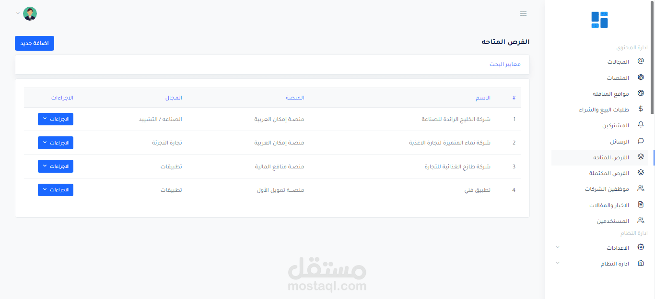Open الاجراءات dropdown for شركة نماء المتميزة
655x299 pixels.
tap(56, 143)
